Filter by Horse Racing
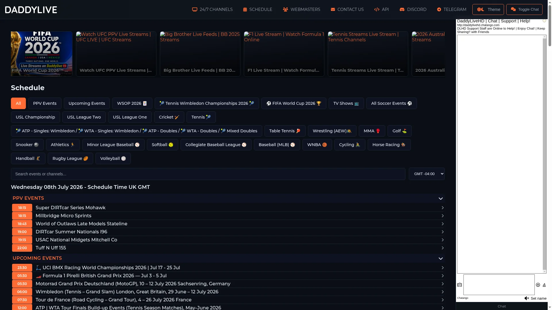The image size is (552, 310). [x=389, y=145]
